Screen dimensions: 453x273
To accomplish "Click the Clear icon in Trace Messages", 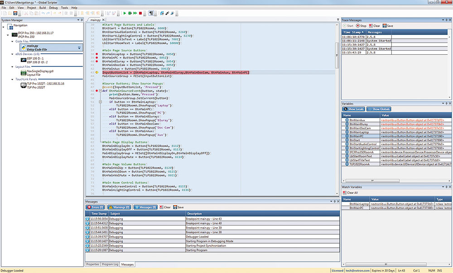I will coord(374,26).
